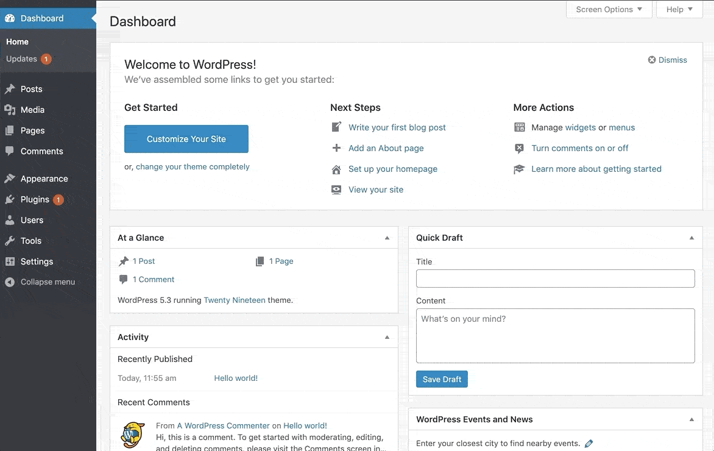Open the Hello world! post under Recently Published
The height and width of the screenshot is (451, 714).
pos(236,378)
